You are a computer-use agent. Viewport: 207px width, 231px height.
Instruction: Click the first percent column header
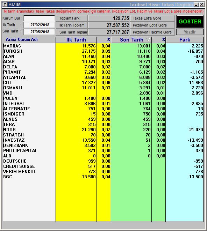point(104,40)
